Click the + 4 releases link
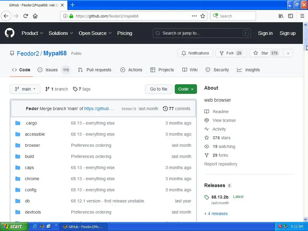Image resolution: width=308 pixels, height=231 pixels. point(216,214)
